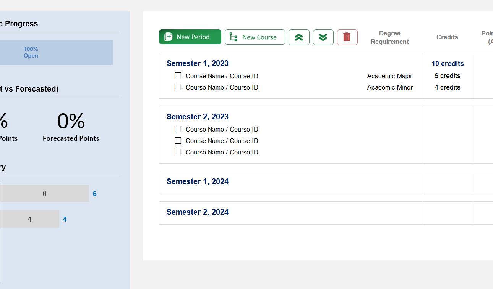Click the 10 credits total for Semester 1, 2023

point(448,63)
